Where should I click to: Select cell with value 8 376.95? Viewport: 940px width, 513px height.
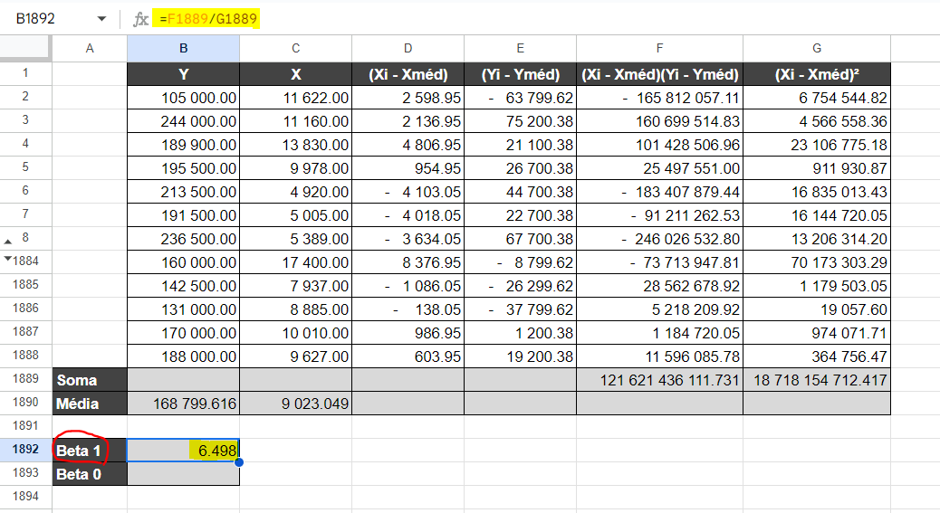coord(408,262)
